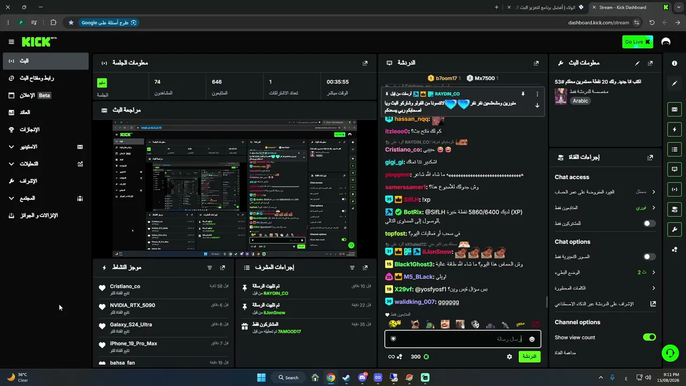Open the green headset support button

click(x=669, y=353)
